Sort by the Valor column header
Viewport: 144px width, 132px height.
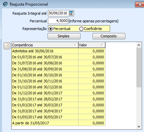pyautogui.click(x=92, y=45)
